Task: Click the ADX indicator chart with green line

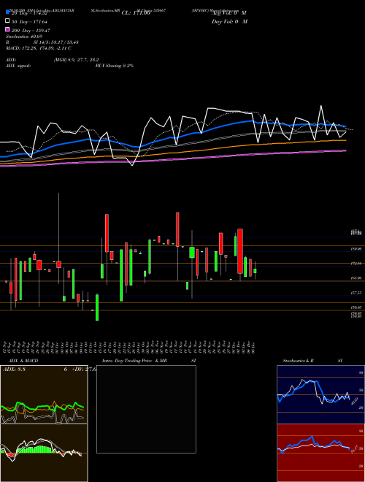Action: pos(44,394)
